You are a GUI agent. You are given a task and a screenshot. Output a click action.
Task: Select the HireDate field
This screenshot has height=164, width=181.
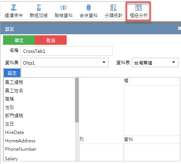(x=39, y=132)
